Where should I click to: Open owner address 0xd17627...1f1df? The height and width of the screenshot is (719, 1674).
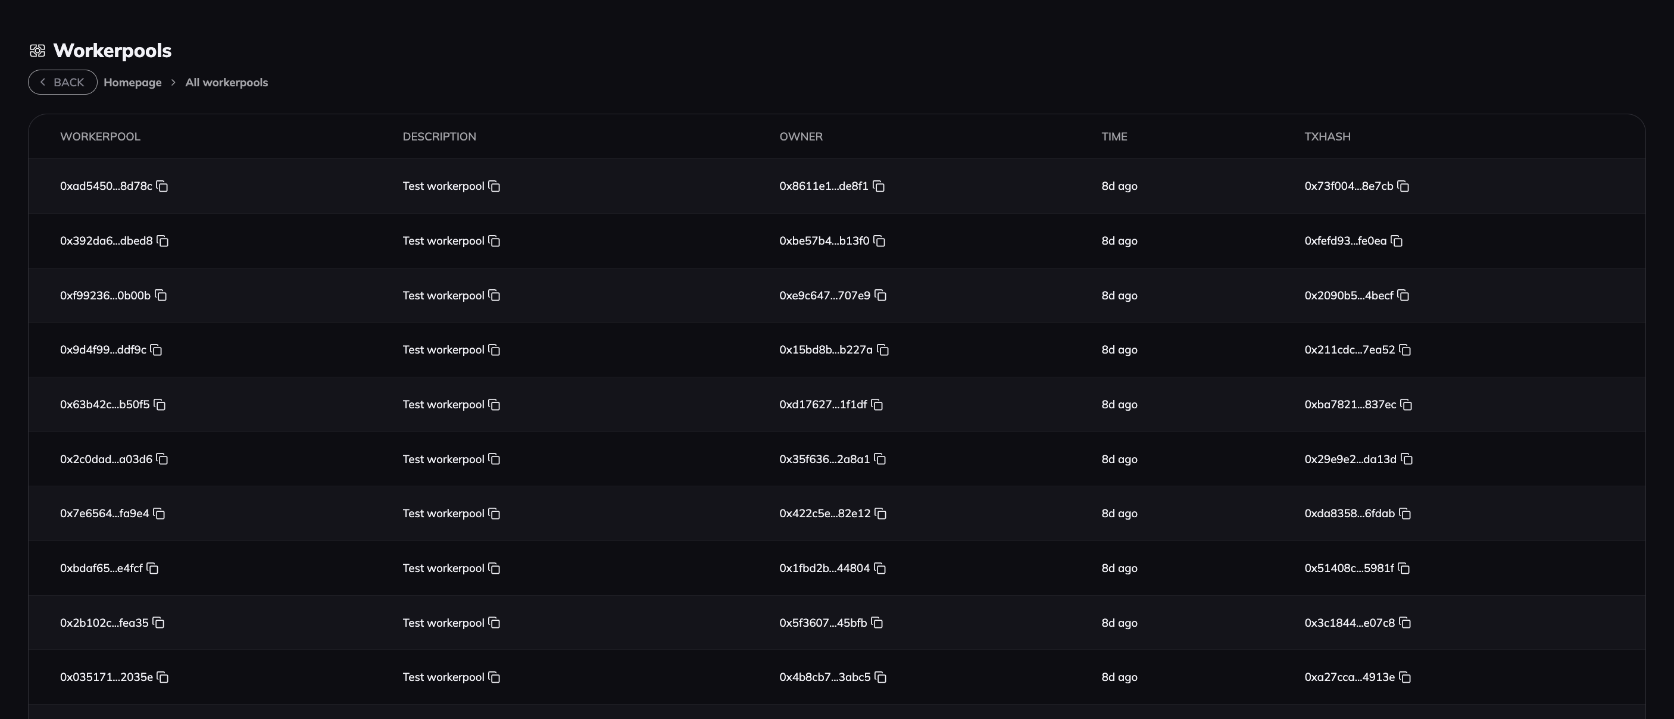click(x=823, y=405)
